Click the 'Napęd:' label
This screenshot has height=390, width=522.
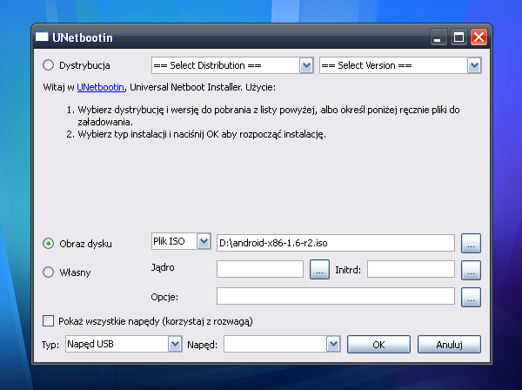(x=203, y=345)
